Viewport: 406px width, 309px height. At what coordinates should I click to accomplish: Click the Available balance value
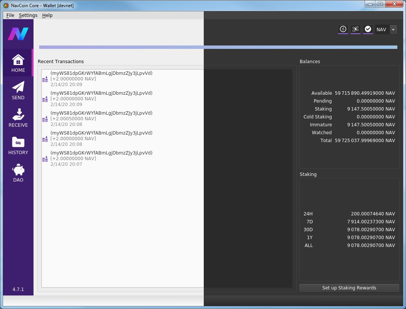click(365, 93)
